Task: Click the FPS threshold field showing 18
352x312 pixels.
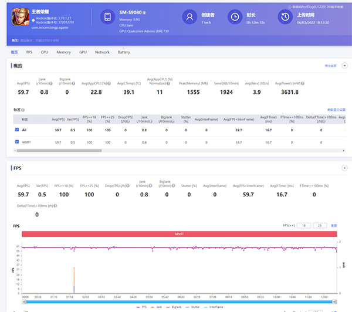Action: pos(304,225)
